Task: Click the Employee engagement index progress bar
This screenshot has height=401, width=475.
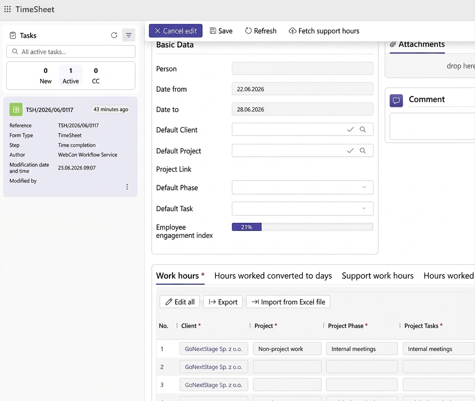Action: click(303, 227)
